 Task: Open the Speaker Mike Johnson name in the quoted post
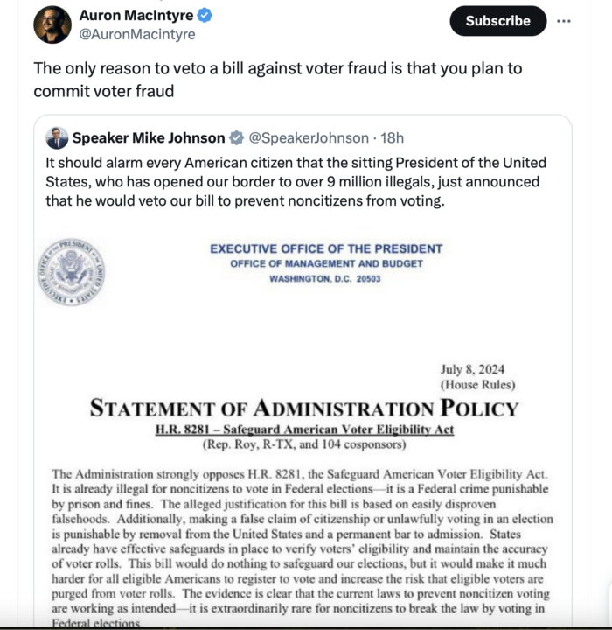[x=148, y=137]
